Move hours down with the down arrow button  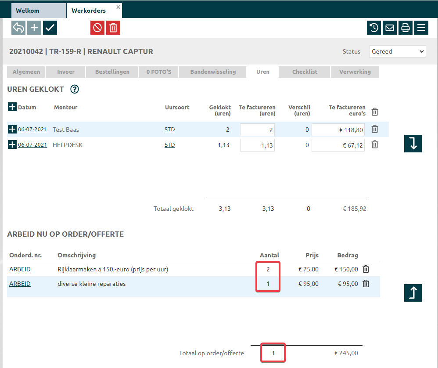(413, 144)
